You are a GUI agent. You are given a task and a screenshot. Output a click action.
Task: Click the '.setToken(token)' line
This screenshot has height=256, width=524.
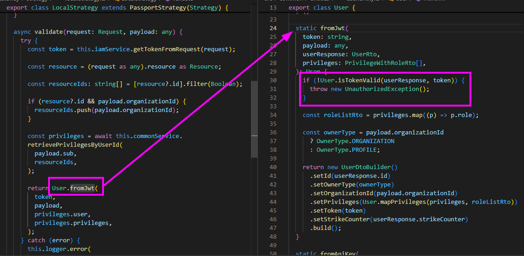(x=338, y=211)
